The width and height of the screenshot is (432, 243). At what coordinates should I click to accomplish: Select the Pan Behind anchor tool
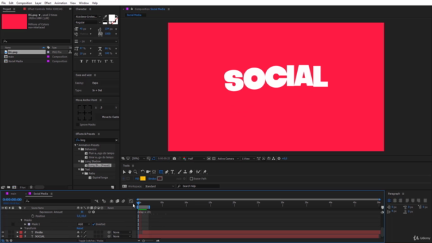point(154,172)
